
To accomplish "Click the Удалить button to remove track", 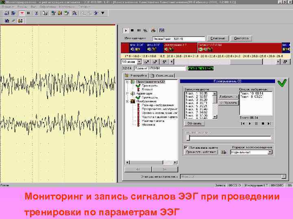I will (x=229, y=103).
